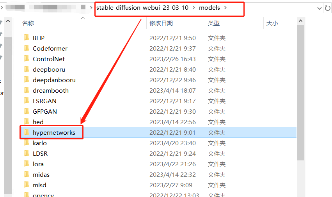Image resolution: width=332 pixels, height=197 pixels.
Task: Click the ControlNet folder icon
Action: coord(27,59)
